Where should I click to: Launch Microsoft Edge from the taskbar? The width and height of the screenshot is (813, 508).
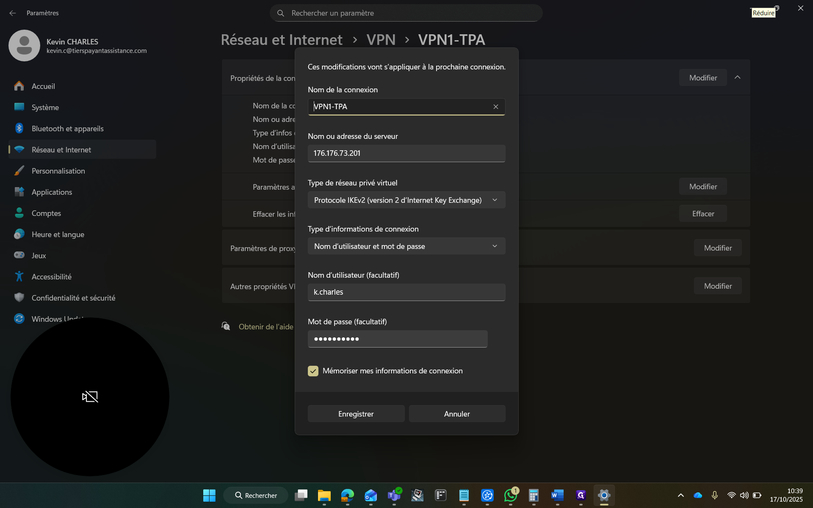click(348, 495)
